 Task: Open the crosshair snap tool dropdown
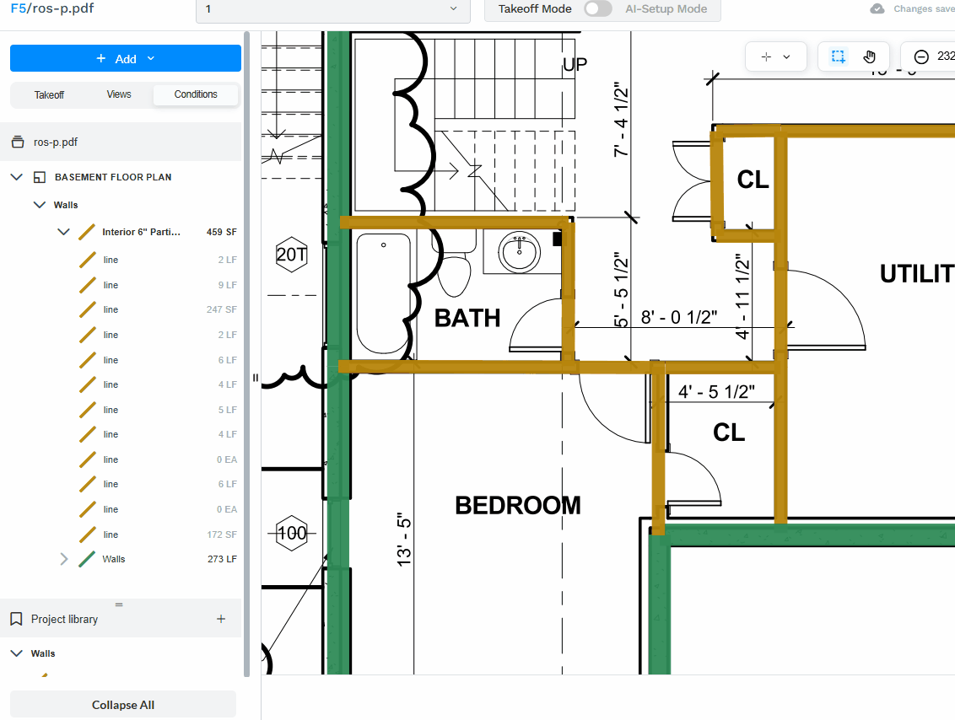pos(775,56)
